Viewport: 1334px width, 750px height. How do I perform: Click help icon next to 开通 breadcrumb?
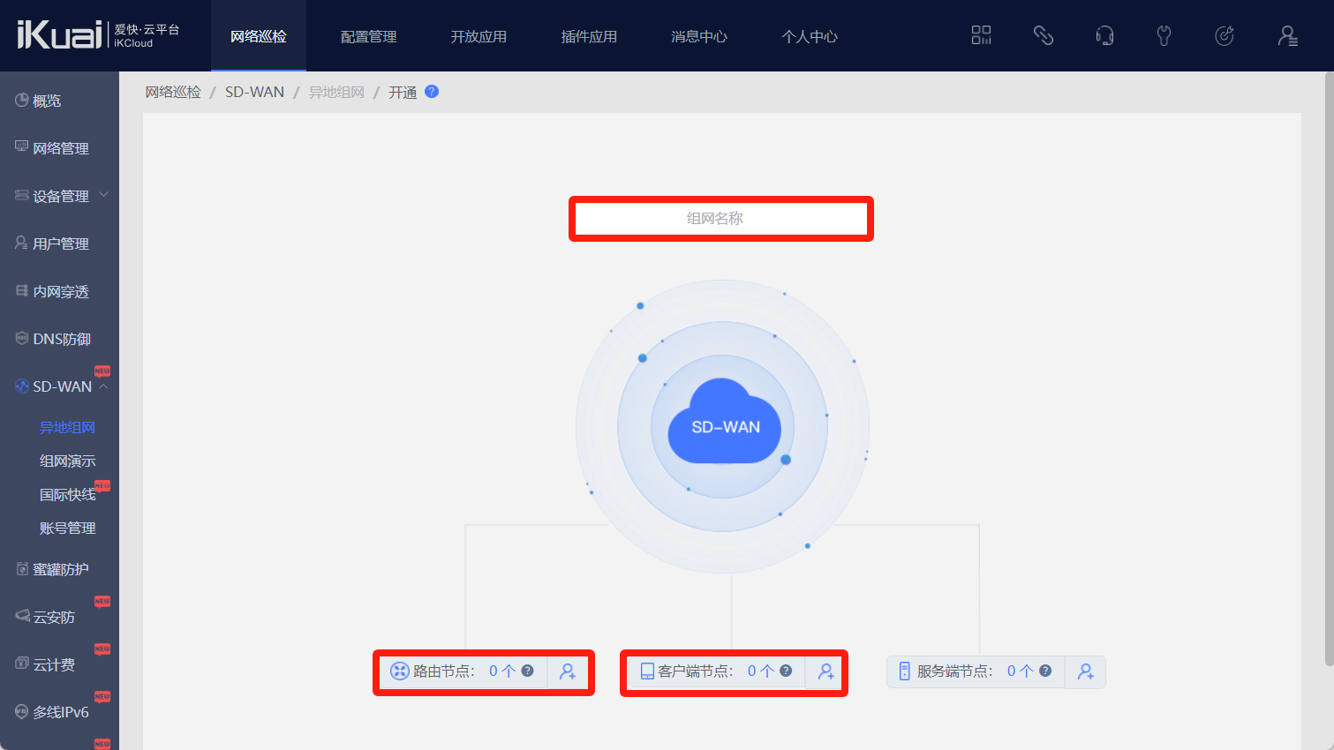point(432,92)
